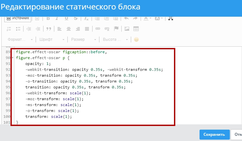Click the Сохранить button
242x141 pixels.
click(x=214, y=134)
